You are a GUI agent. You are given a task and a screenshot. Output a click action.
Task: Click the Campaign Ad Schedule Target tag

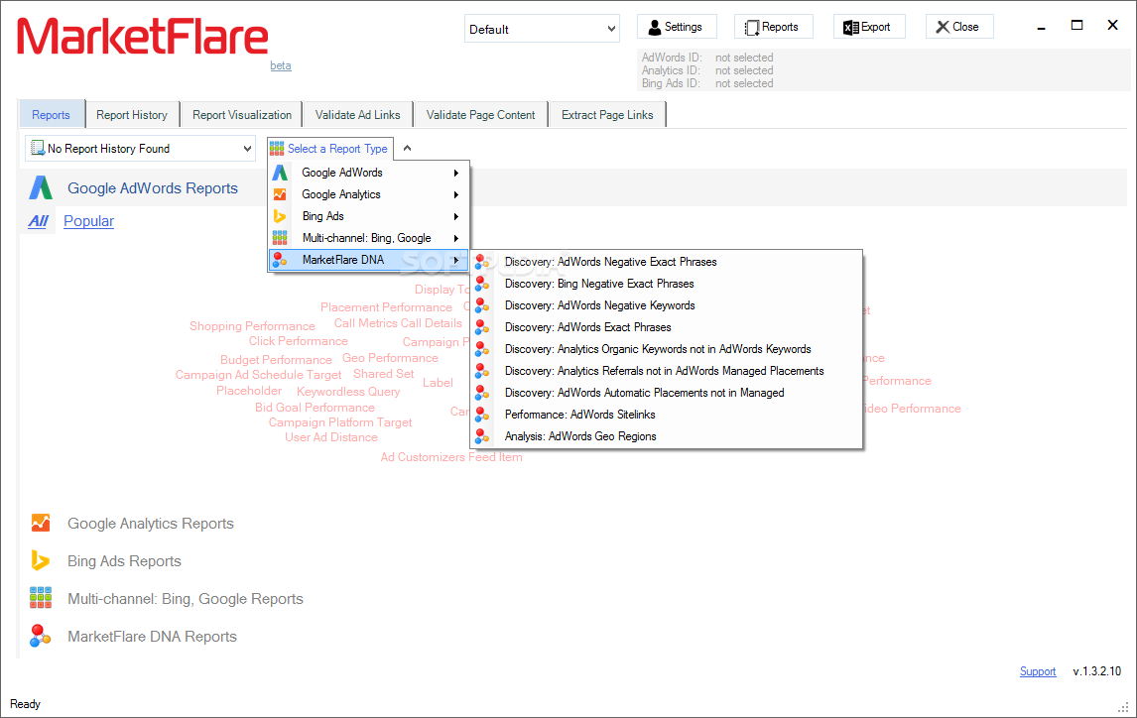coord(258,375)
